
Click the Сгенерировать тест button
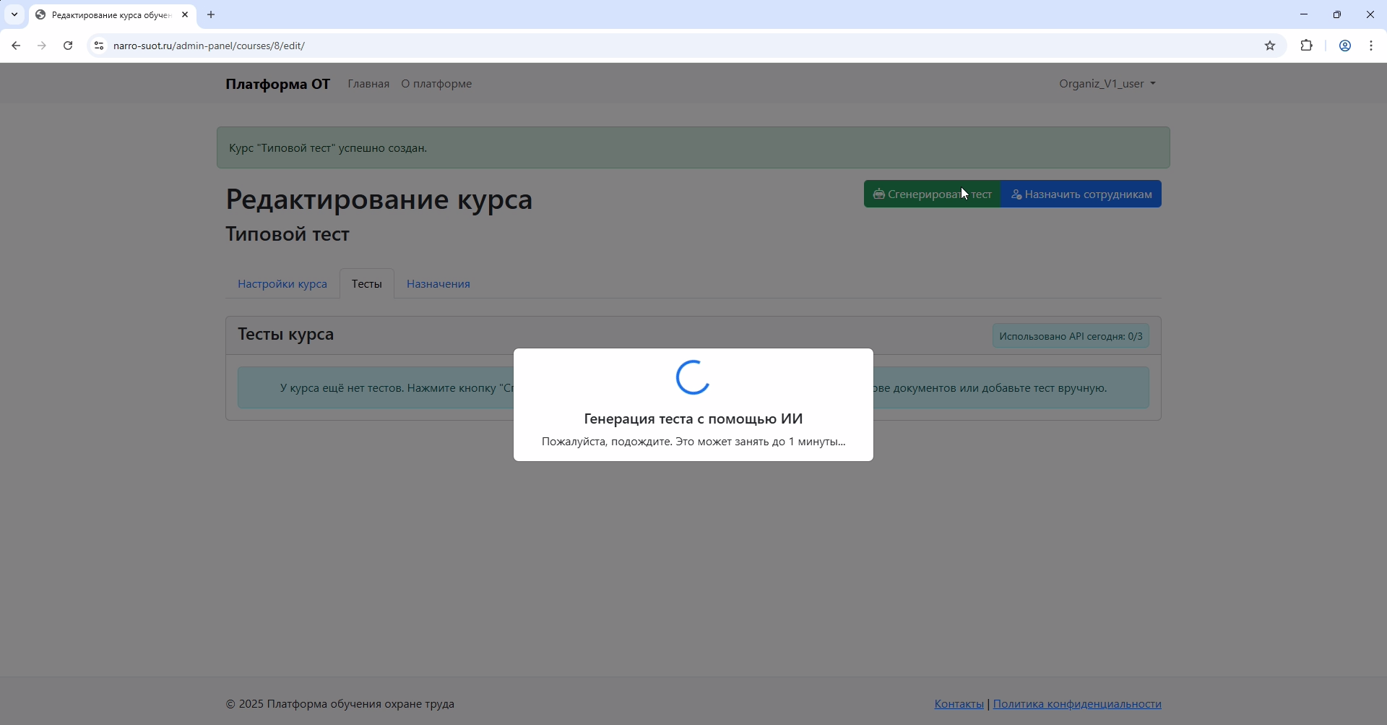coord(932,194)
